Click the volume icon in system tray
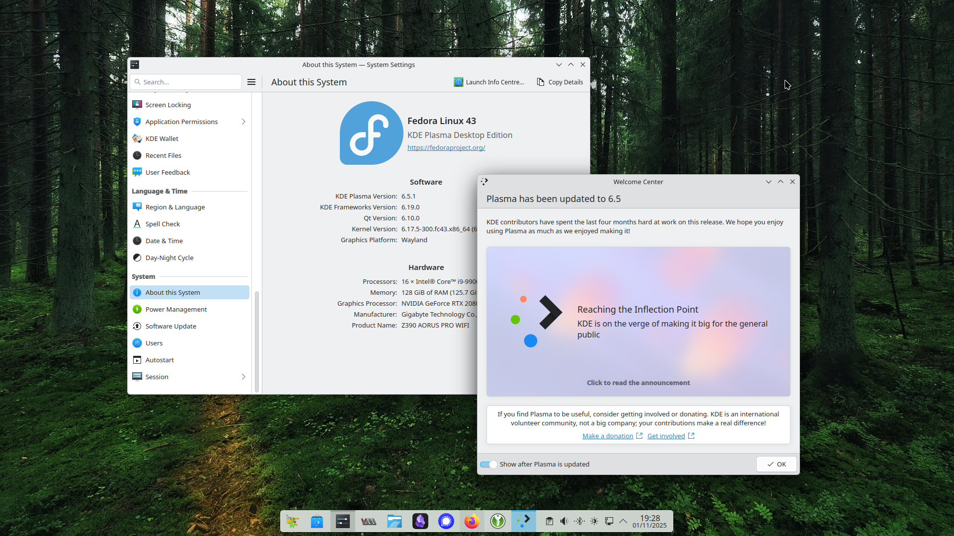The width and height of the screenshot is (954, 536). [x=564, y=521]
